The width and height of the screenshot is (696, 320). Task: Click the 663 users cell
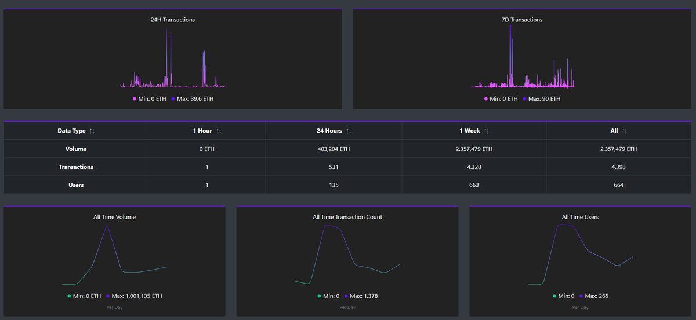coord(474,185)
